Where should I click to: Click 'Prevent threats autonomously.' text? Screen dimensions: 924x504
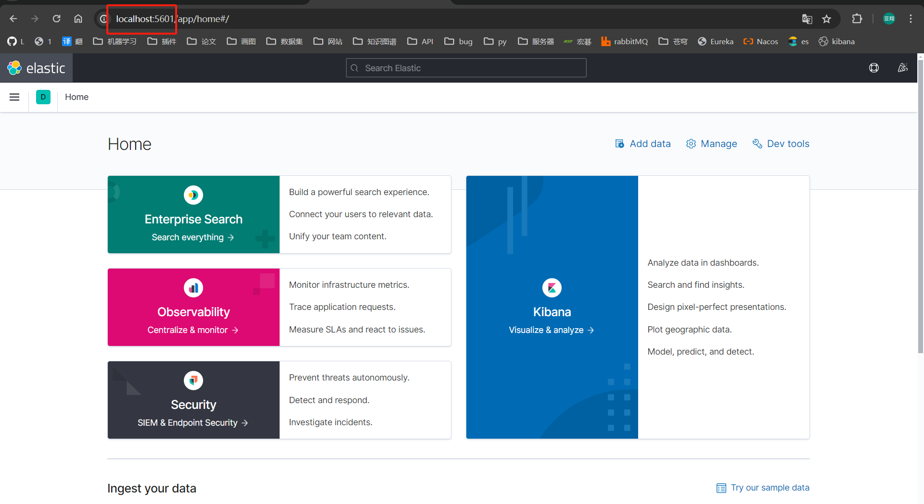coord(349,378)
